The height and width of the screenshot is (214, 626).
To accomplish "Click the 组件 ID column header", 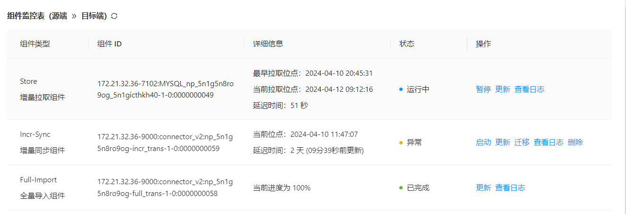I will (110, 44).
